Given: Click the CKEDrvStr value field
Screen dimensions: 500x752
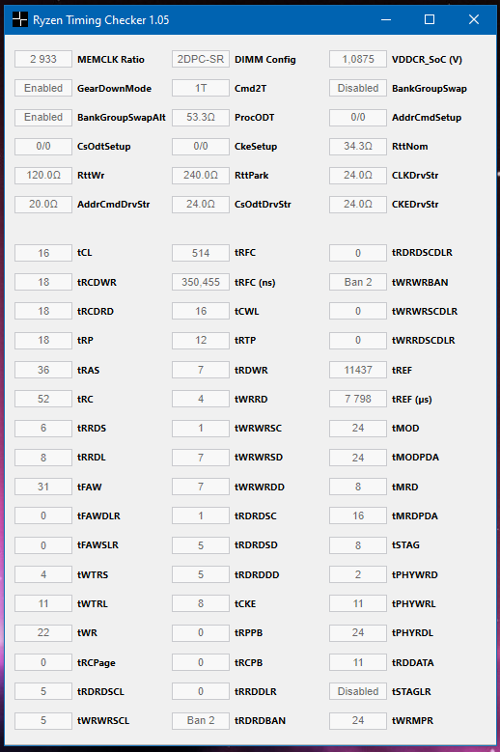Looking at the screenshot, I should [x=357, y=204].
